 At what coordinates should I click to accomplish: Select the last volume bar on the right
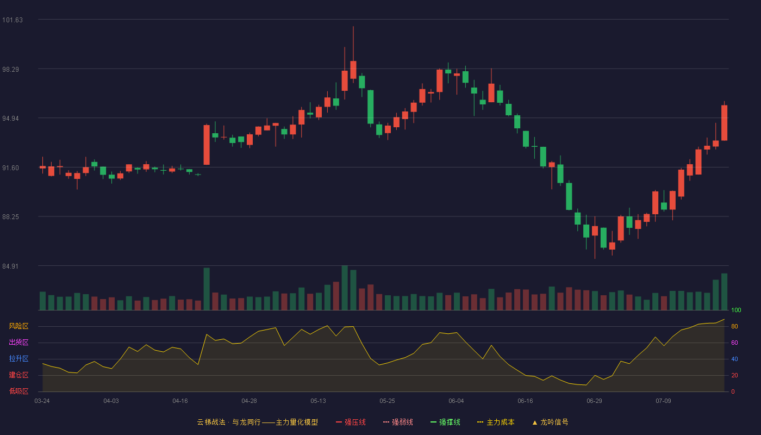[x=724, y=291]
